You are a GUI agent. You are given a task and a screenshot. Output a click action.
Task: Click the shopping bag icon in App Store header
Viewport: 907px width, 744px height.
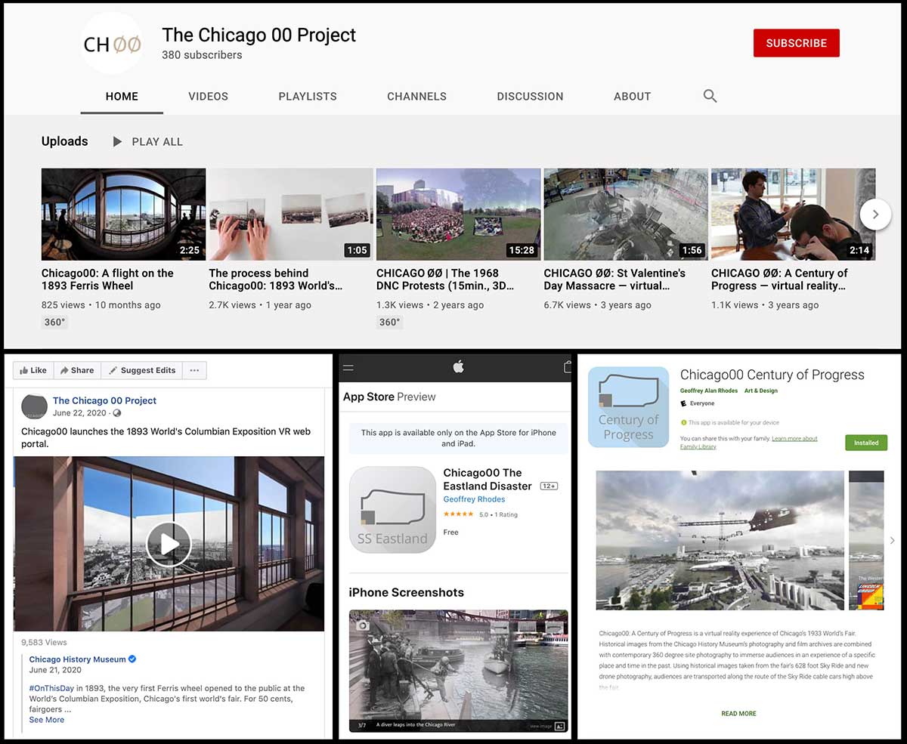click(x=568, y=367)
